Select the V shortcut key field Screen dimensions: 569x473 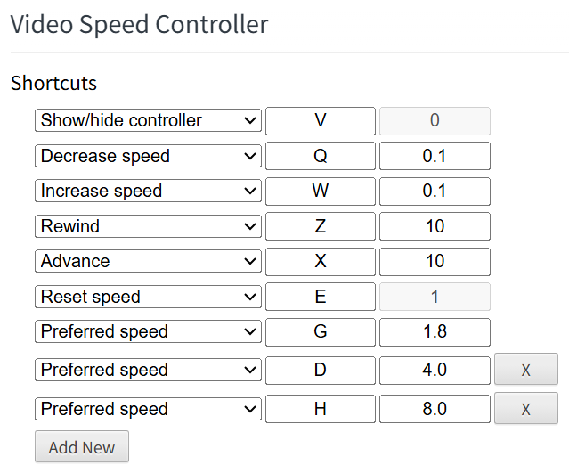pyautogui.click(x=321, y=121)
